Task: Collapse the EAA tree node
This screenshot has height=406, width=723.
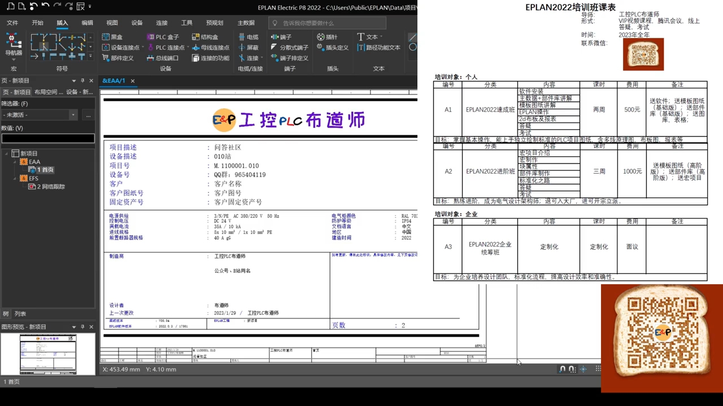Action: 15,162
